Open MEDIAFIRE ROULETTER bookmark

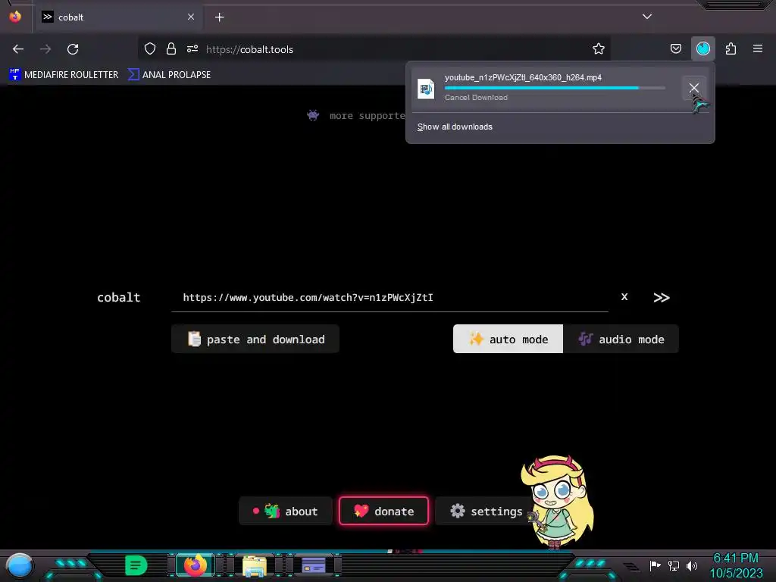64,75
